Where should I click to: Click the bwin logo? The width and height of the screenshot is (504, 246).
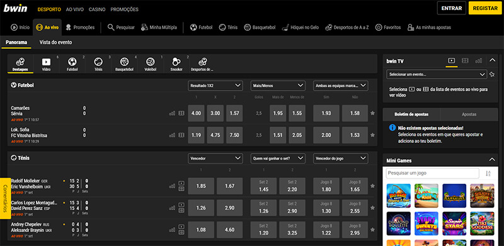click(15, 8)
